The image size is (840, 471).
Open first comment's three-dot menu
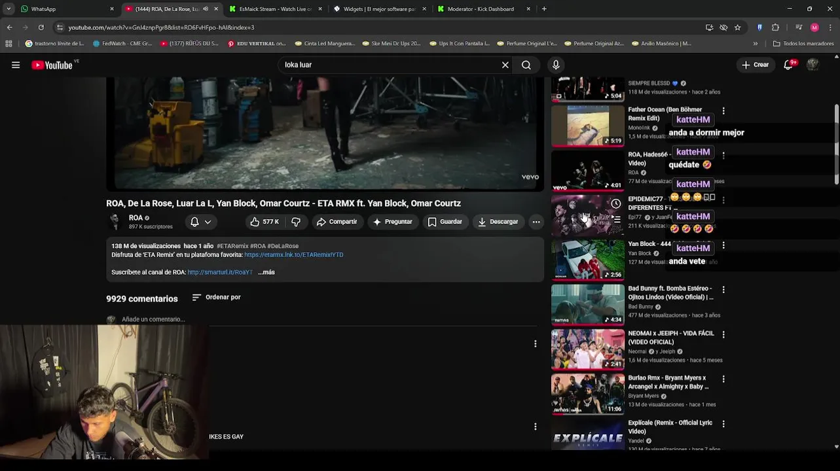(535, 344)
